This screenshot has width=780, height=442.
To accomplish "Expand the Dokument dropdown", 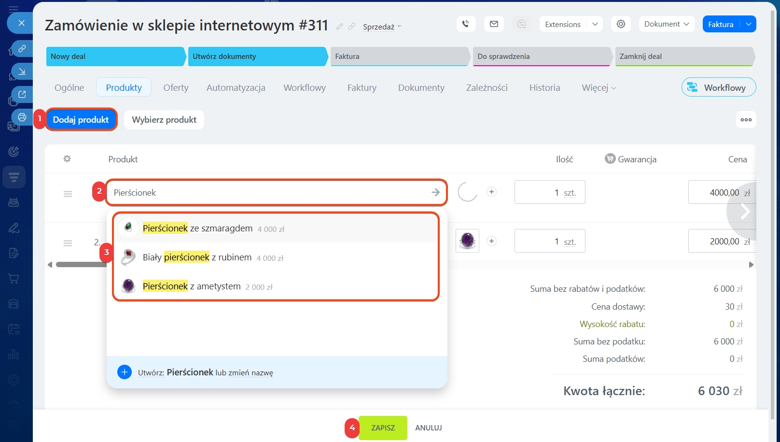I will (667, 24).
